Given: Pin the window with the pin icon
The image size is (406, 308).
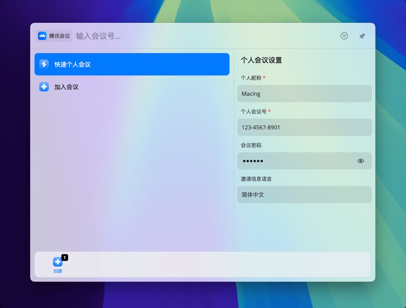Looking at the screenshot, I should point(362,36).
